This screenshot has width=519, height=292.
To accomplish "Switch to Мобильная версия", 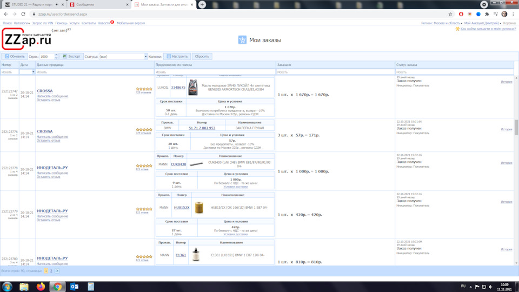I will (x=131, y=23).
